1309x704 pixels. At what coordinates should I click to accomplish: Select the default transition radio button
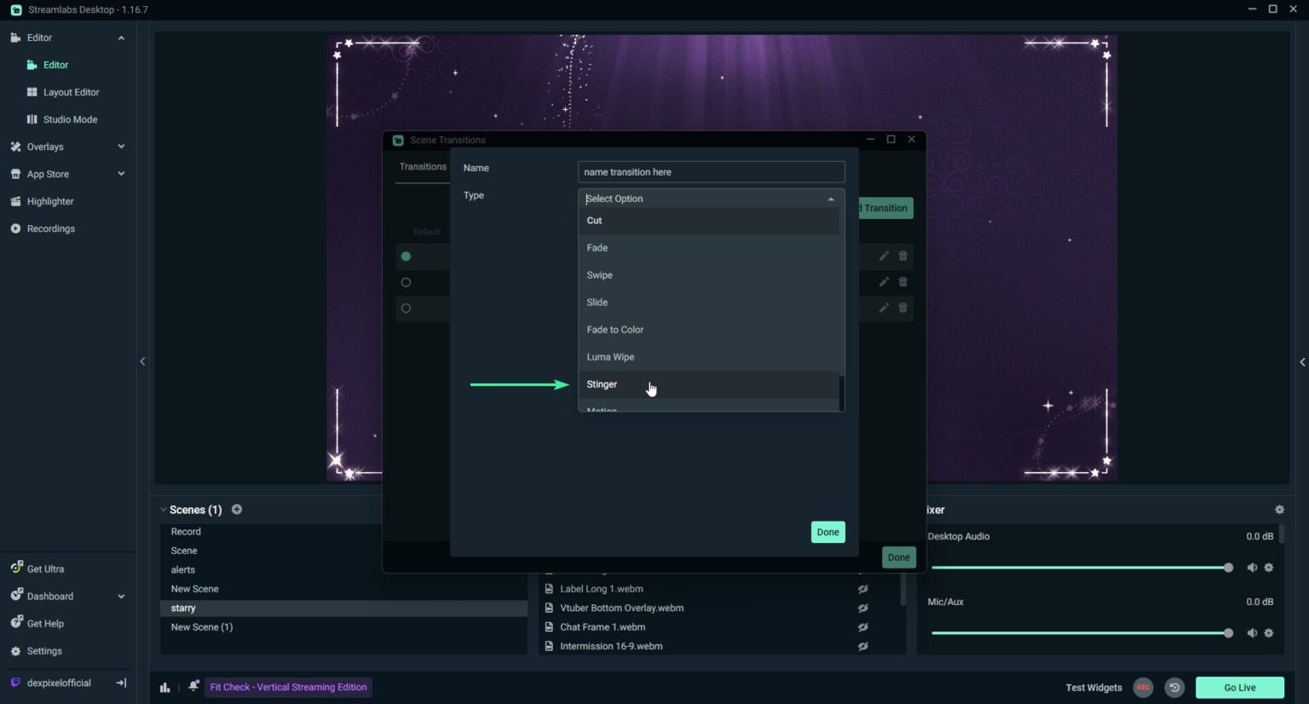pos(406,256)
